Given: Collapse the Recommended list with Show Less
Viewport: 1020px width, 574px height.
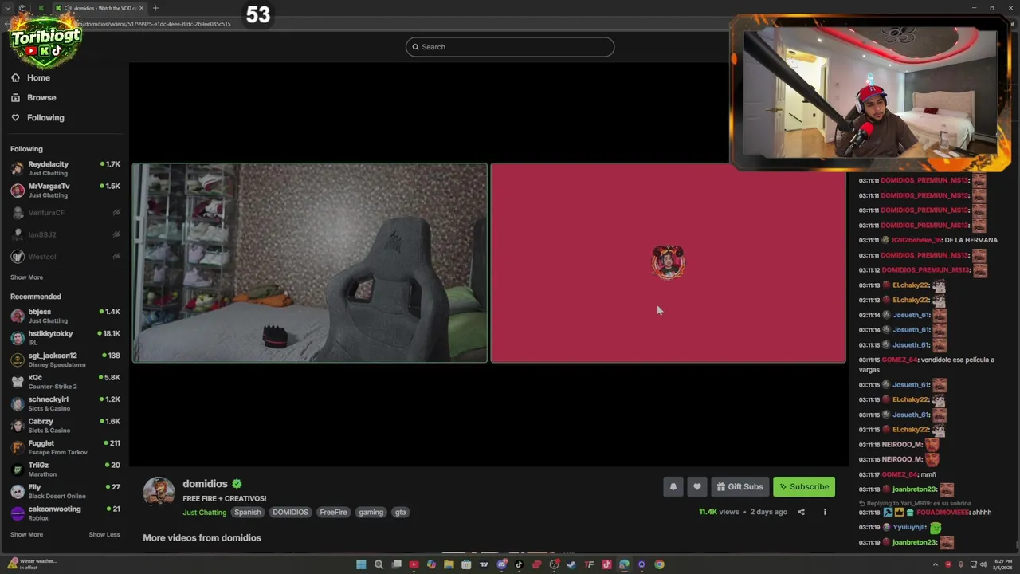Looking at the screenshot, I should (104, 534).
